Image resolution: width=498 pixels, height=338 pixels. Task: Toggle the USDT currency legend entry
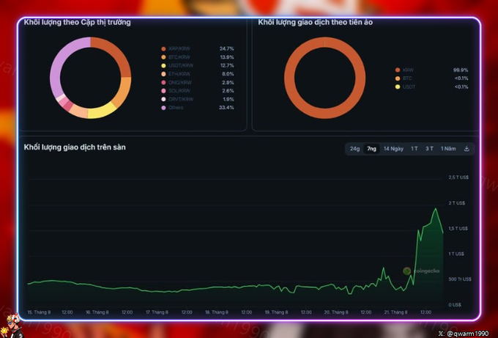tap(406, 87)
